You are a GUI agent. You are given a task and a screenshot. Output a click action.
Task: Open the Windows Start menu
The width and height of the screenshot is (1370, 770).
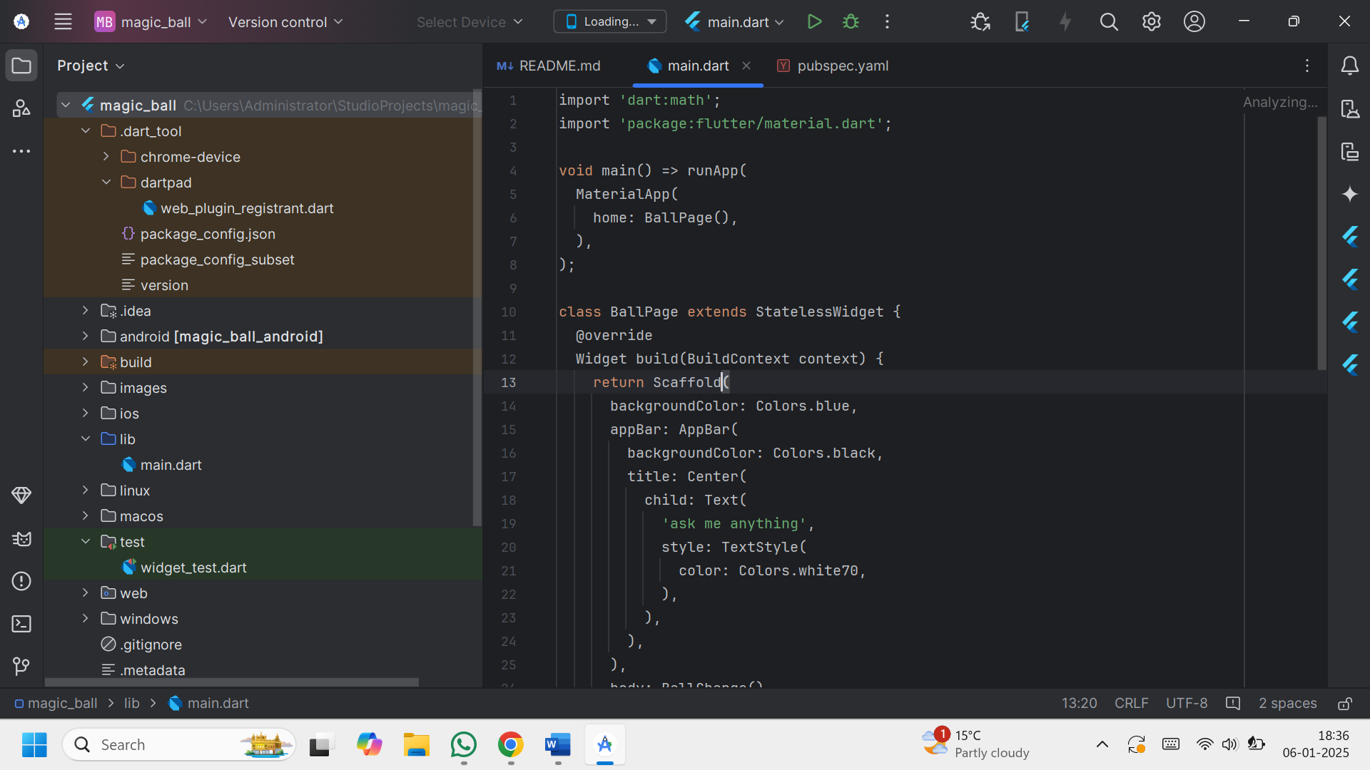(x=34, y=745)
